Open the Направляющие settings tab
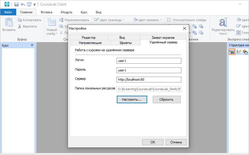Image resolution: width=249 pixels, height=155 pixels. click(x=90, y=43)
